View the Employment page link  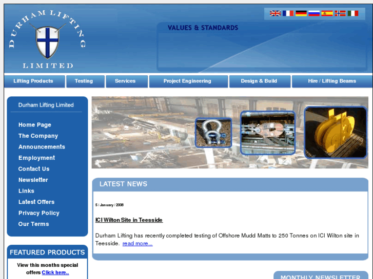[x=36, y=158]
